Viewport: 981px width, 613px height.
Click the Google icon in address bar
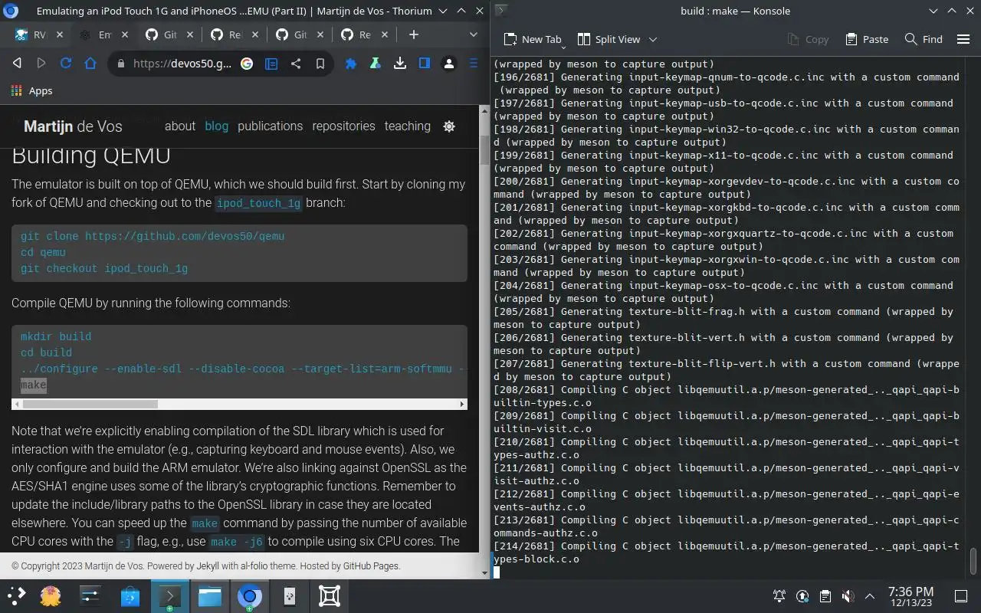[247, 64]
